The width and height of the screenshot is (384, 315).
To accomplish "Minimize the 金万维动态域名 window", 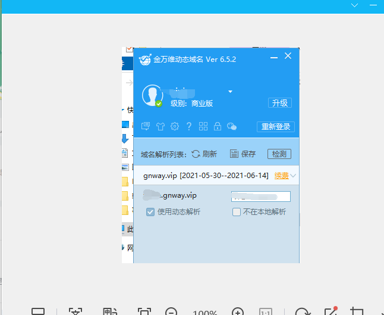I will point(274,58).
